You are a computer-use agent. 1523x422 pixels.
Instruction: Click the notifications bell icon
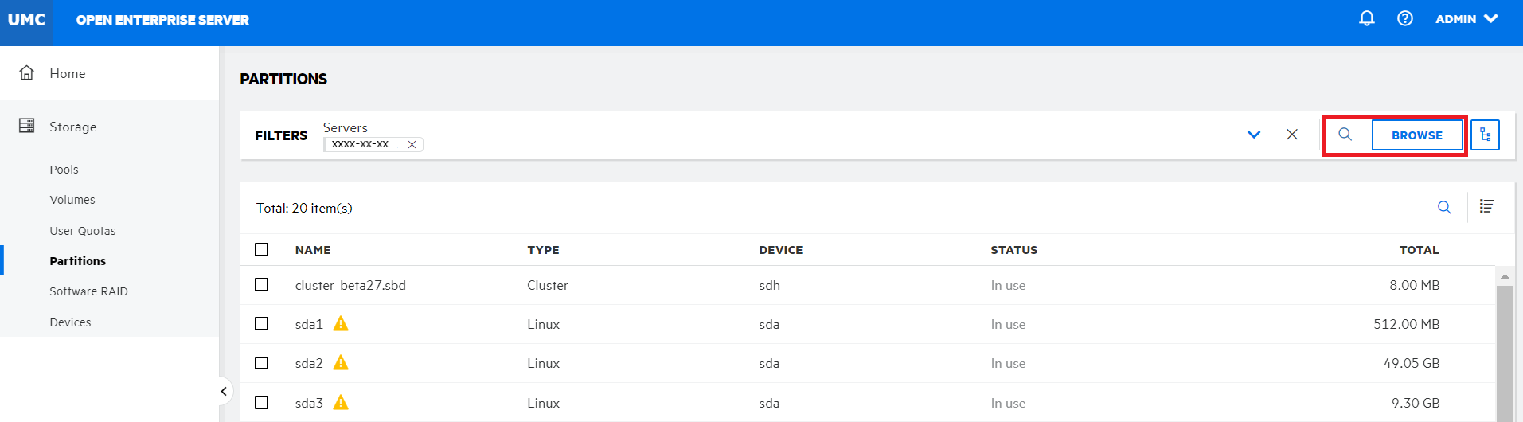pyautogui.click(x=1366, y=18)
